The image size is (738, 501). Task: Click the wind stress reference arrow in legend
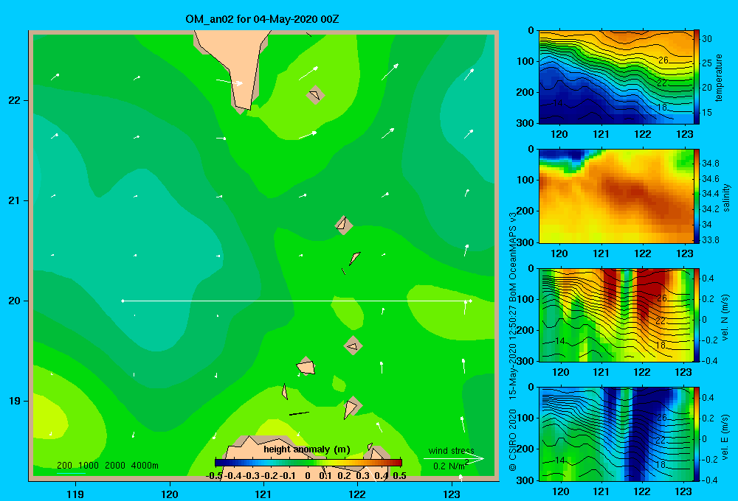pos(454,458)
